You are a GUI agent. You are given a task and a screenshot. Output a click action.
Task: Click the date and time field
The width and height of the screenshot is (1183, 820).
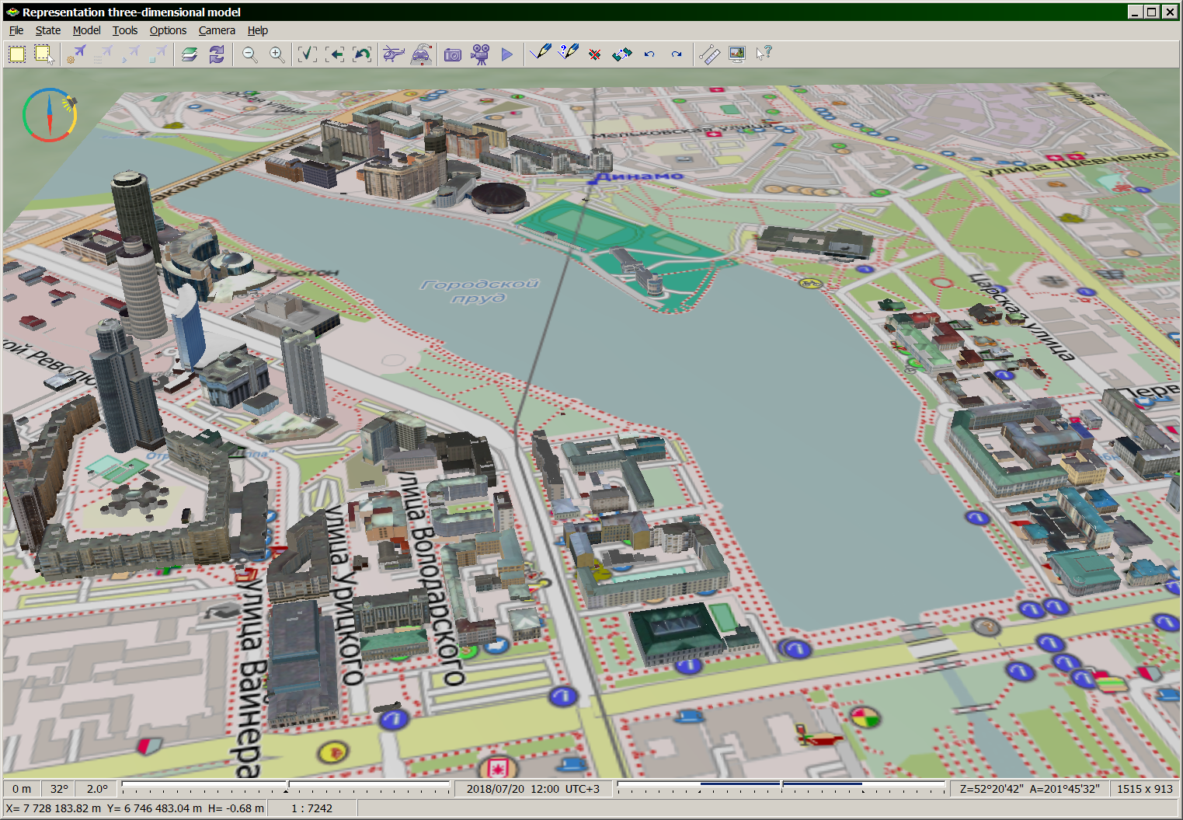point(533,788)
